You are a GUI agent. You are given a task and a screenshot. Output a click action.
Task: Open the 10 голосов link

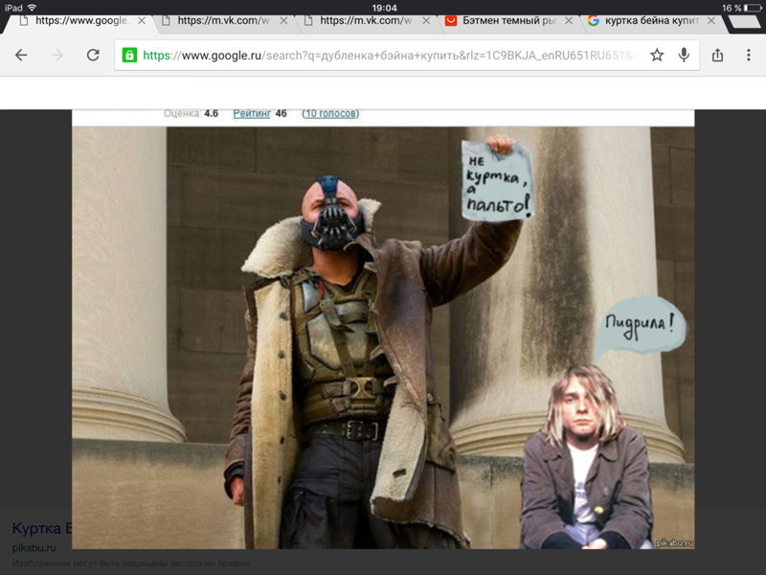tap(330, 113)
